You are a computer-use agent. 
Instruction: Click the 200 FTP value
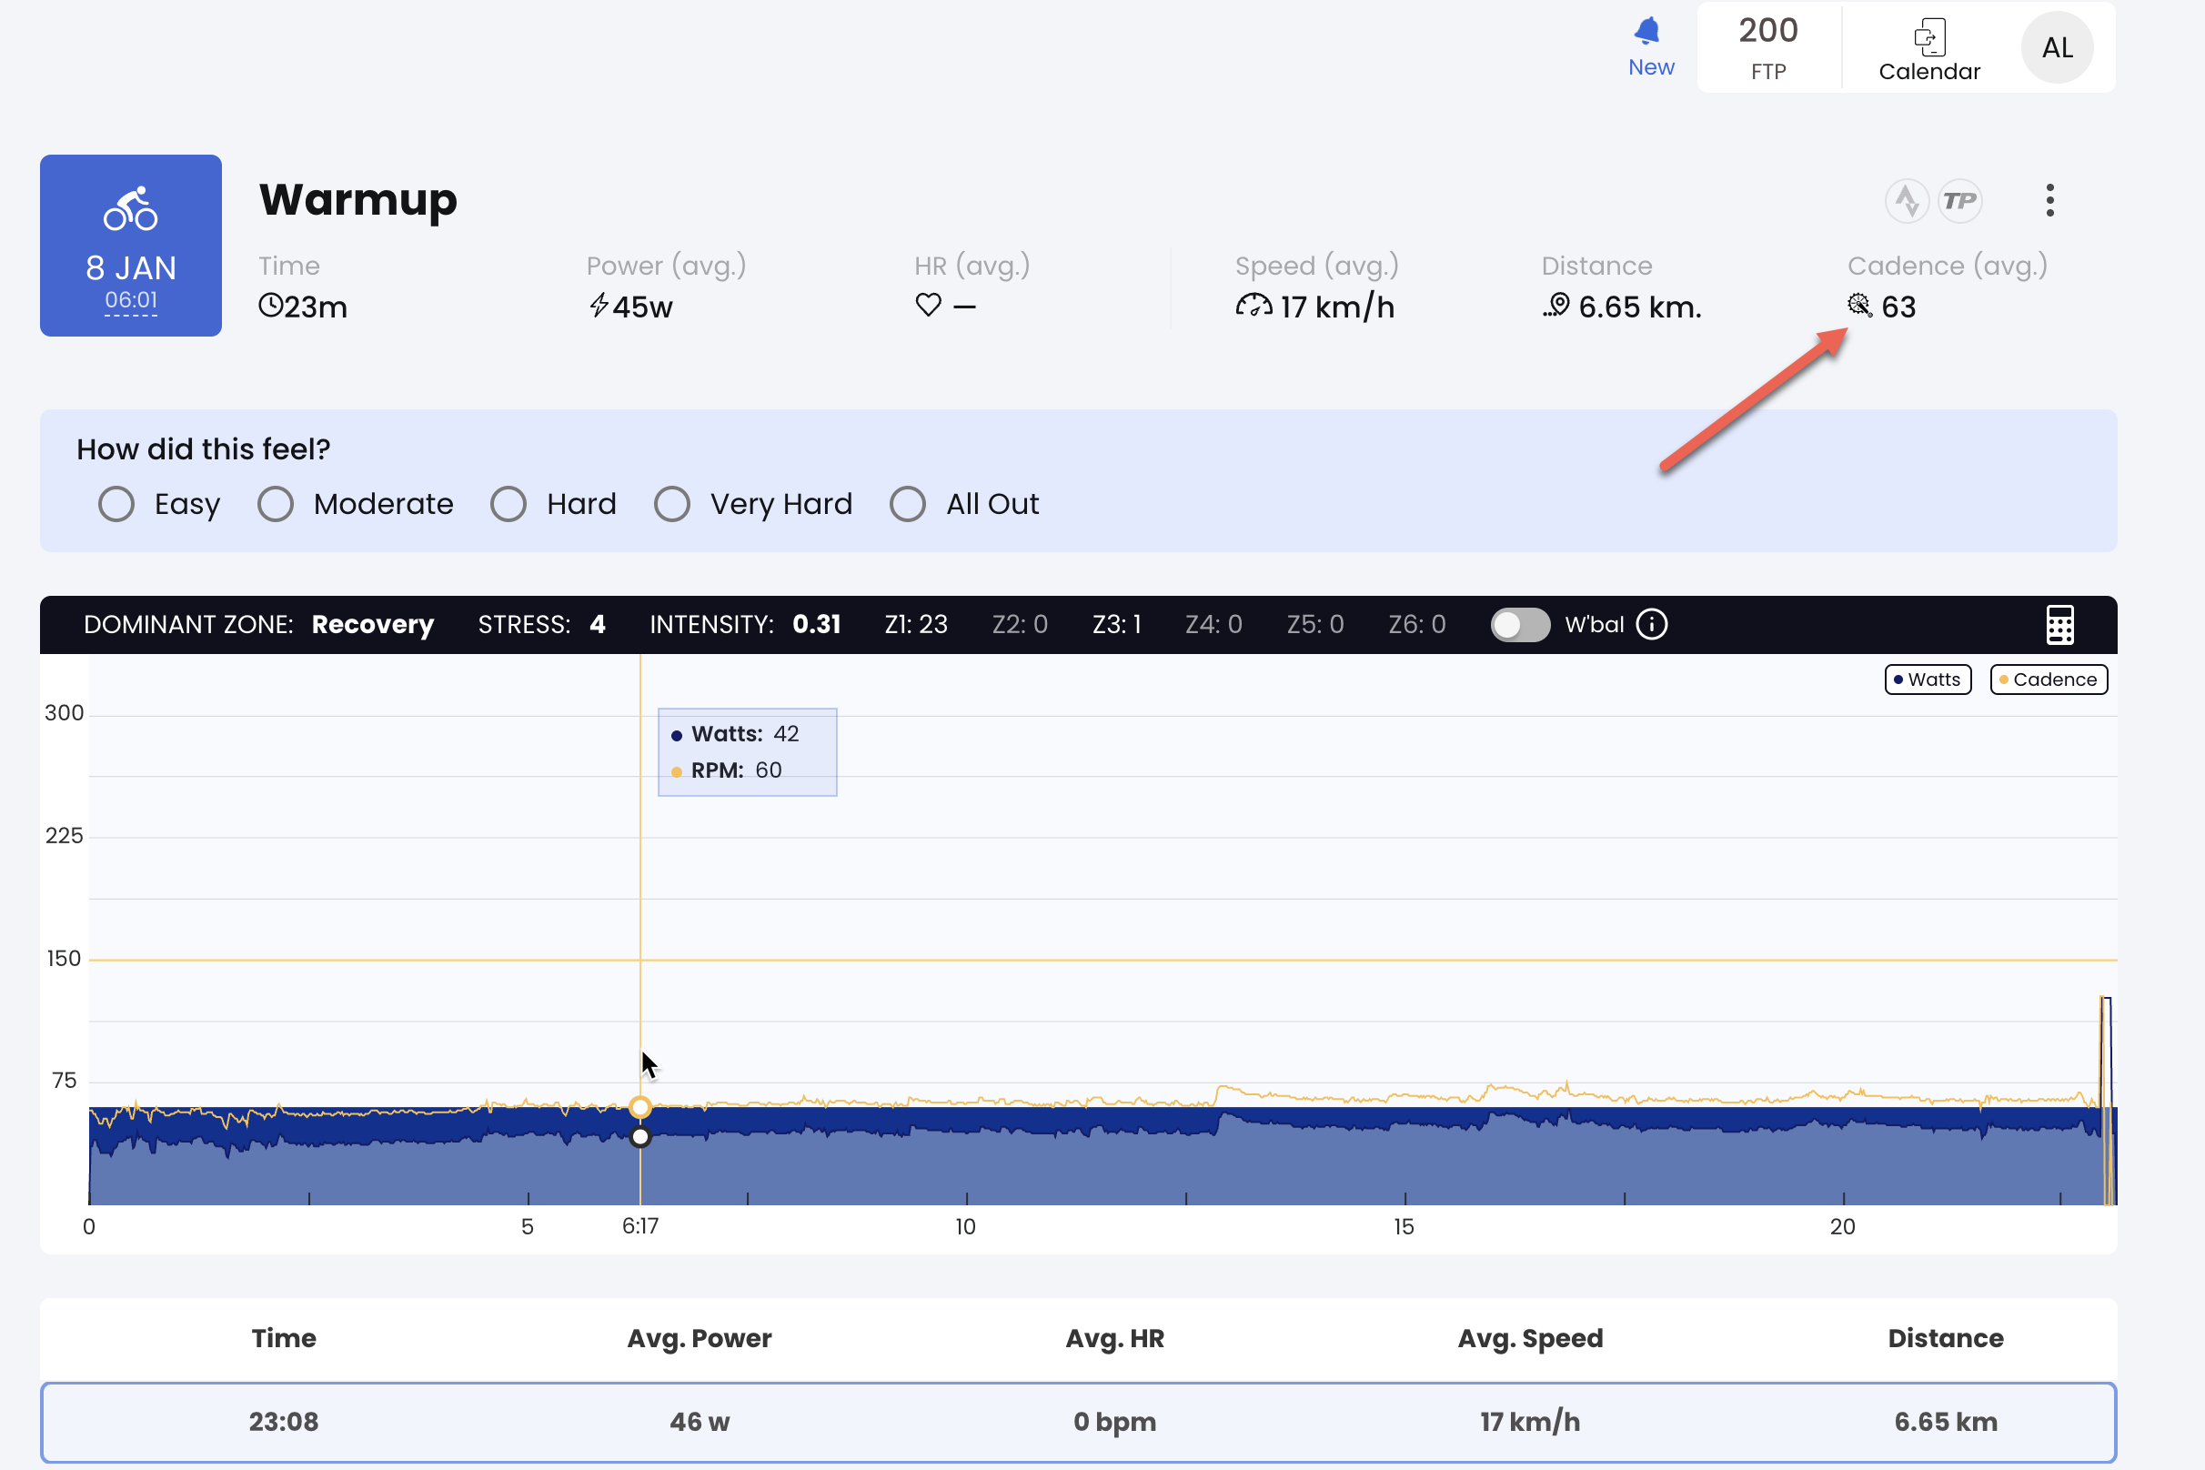tap(1768, 32)
